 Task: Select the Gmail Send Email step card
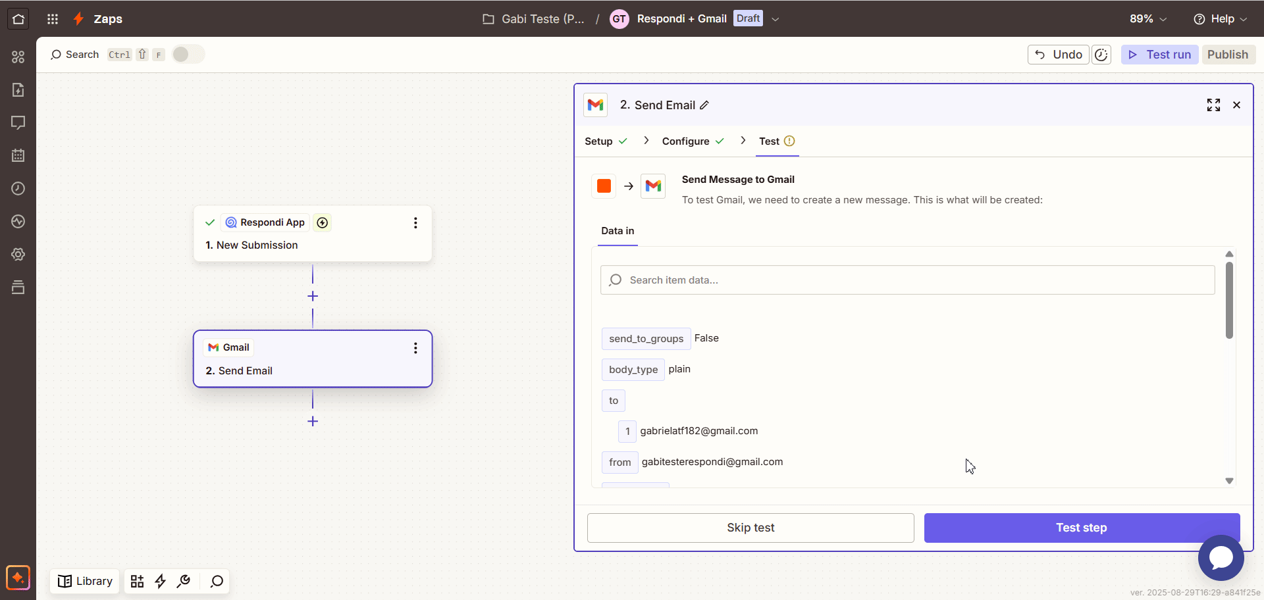click(313, 359)
